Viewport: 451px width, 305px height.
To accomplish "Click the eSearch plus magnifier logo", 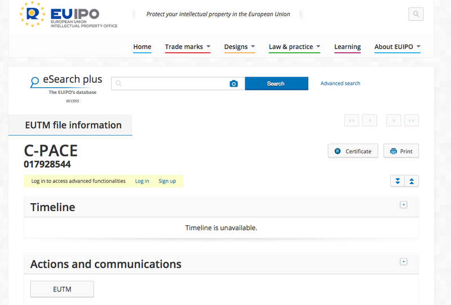I will pyautogui.click(x=34, y=82).
